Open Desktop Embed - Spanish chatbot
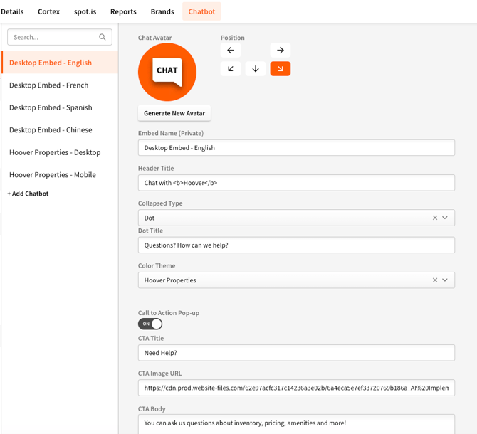The width and height of the screenshot is (477, 434). click(x=60, y=107)
